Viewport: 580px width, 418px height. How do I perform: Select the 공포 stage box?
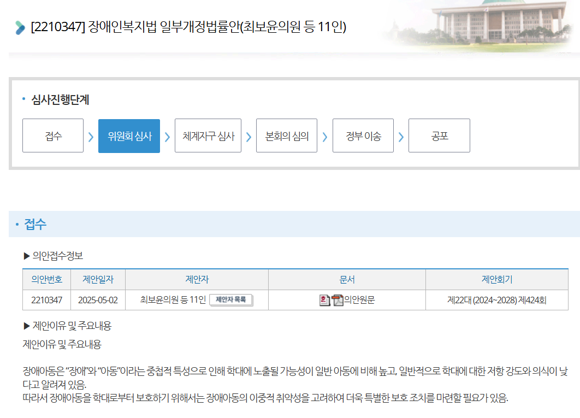click(x=440, y=136)
